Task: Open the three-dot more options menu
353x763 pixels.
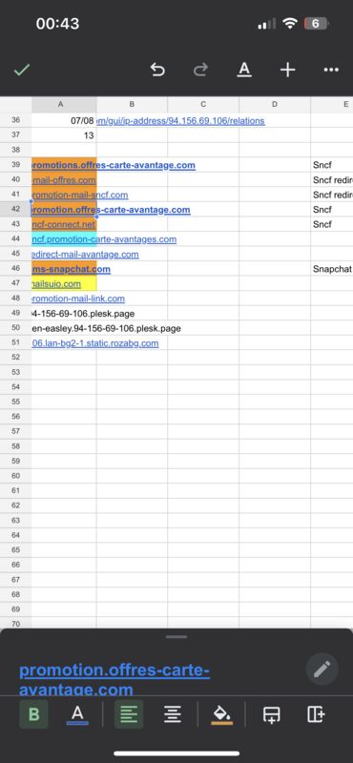Action: [331, 70]
